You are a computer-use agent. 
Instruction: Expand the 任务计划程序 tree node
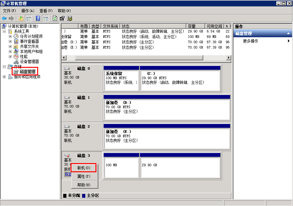tap(10, 36)
